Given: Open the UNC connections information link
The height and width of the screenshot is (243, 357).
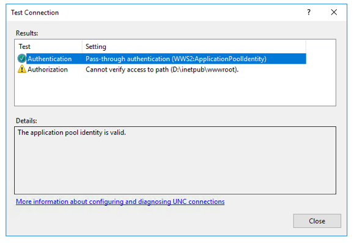Looking at the screenshot, I should tap(120, 201).
